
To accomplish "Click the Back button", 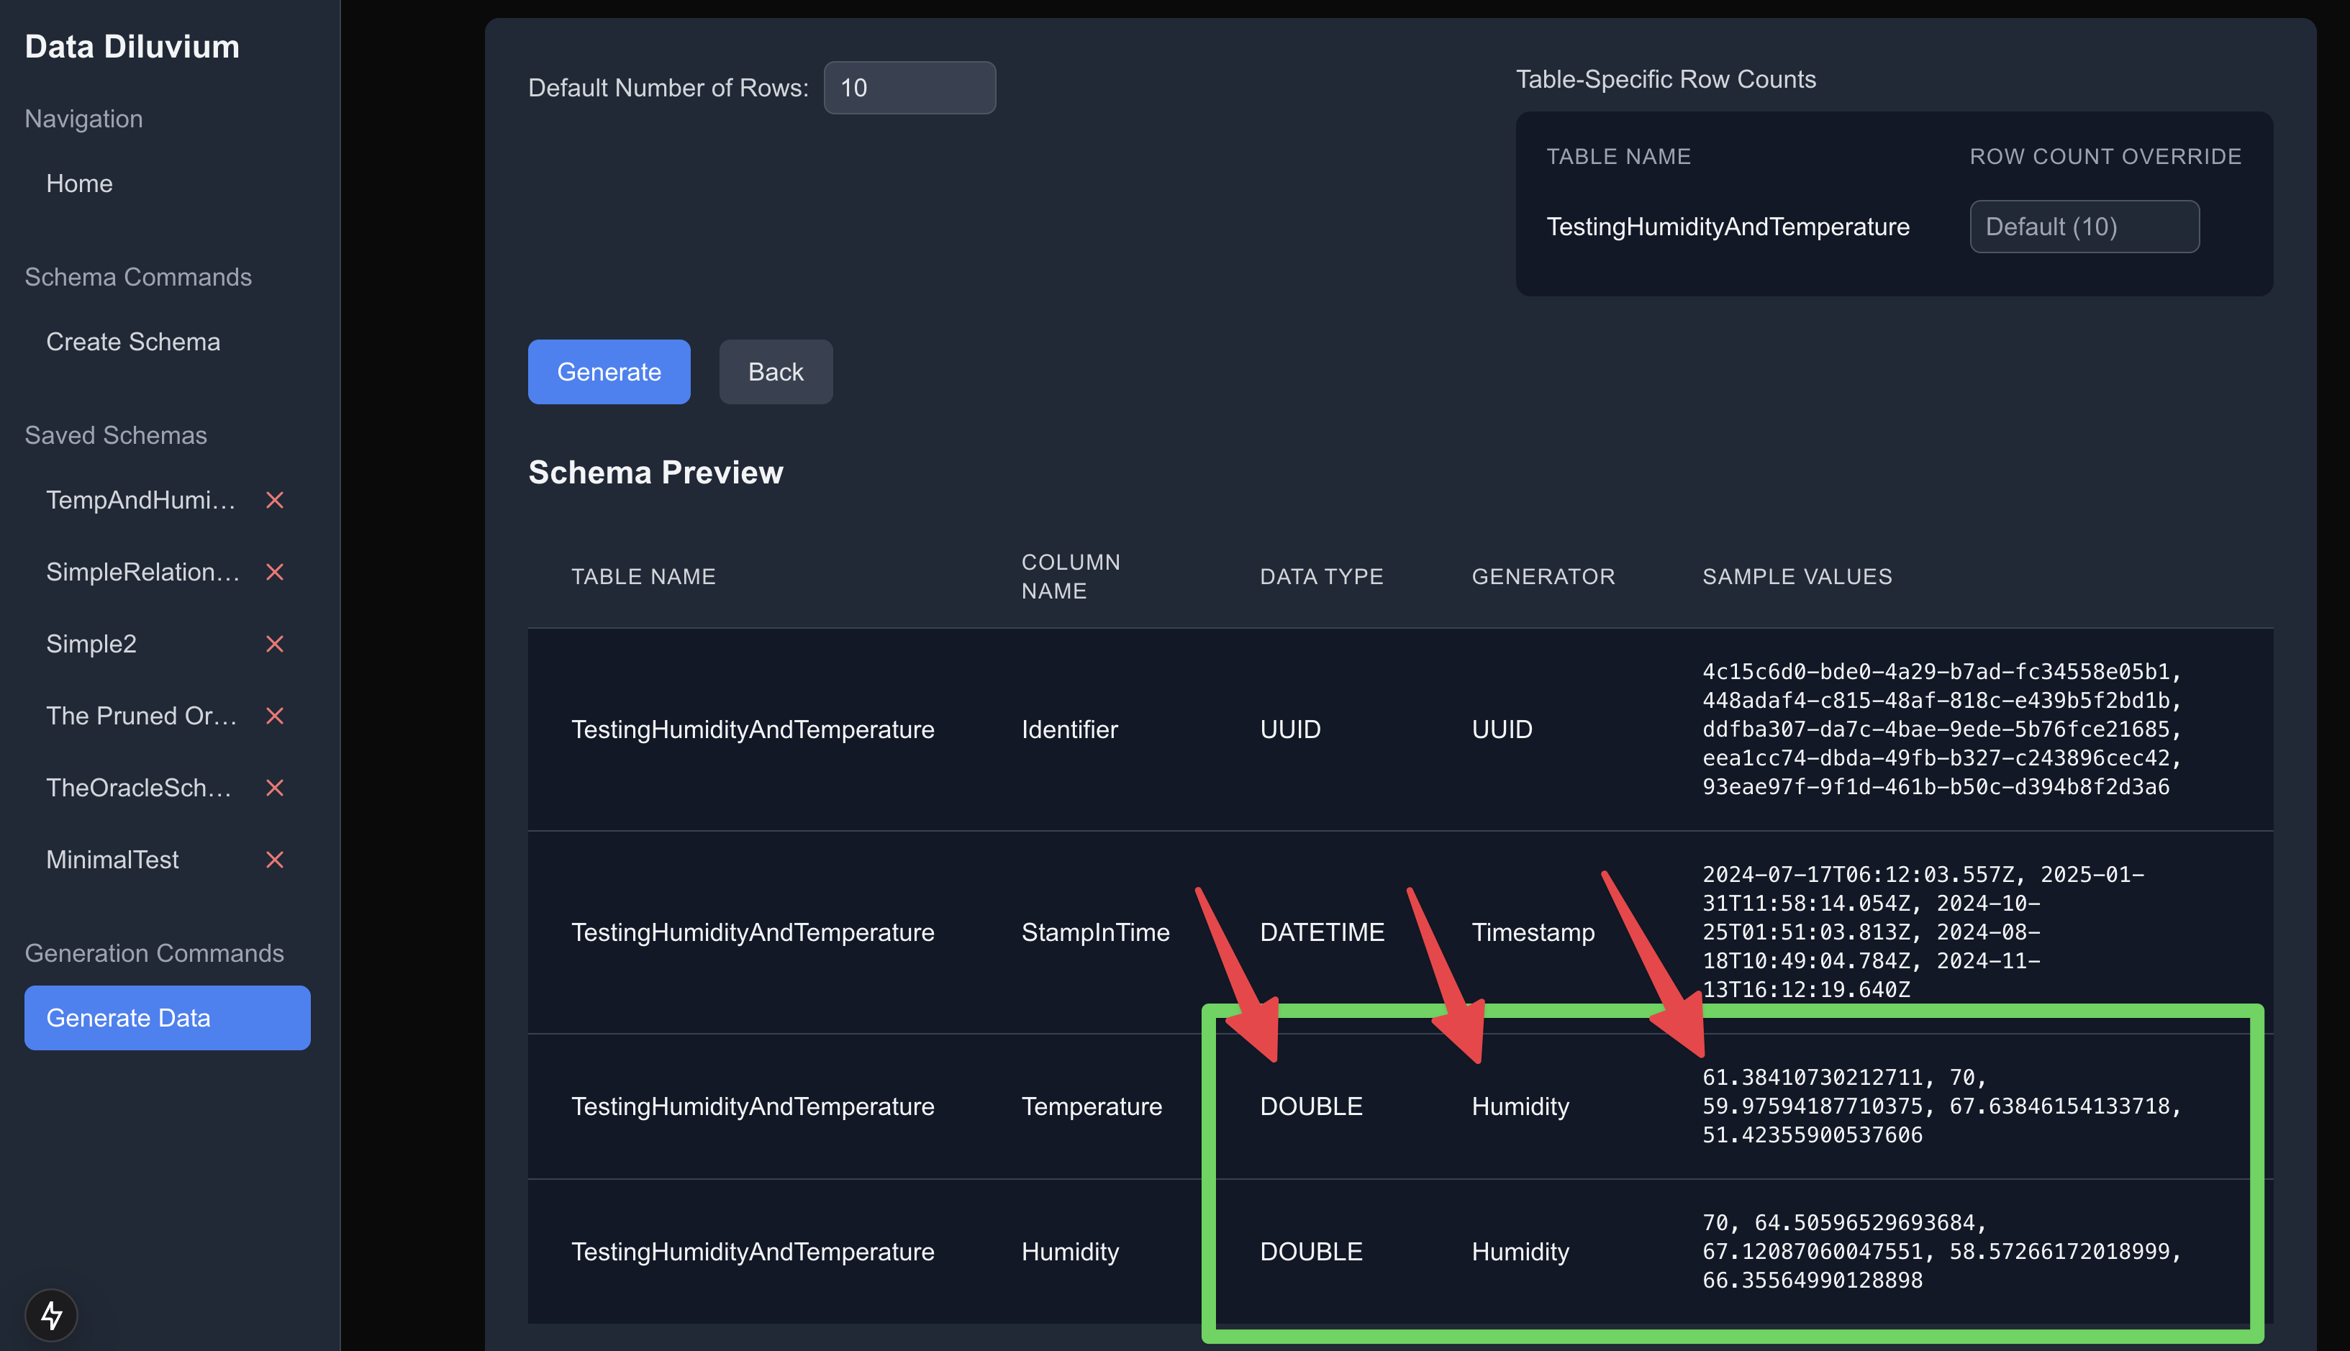I will coord(776,372).
